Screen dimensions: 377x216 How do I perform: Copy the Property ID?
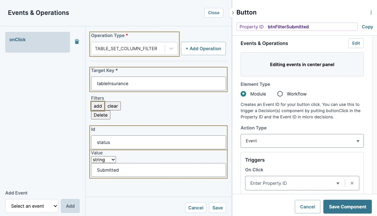(x=367, y=27)
